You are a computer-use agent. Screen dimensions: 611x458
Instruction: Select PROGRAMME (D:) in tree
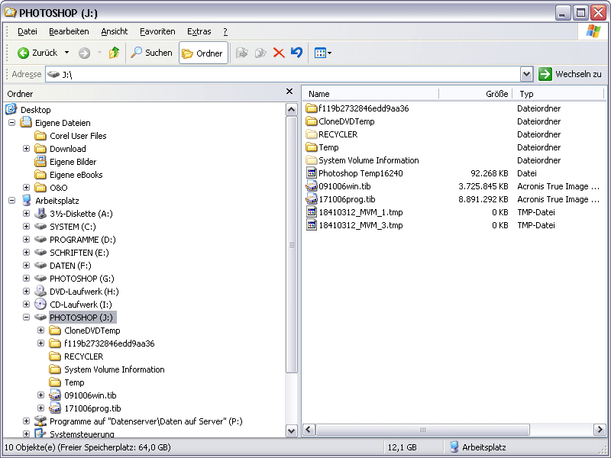click(82, 240)
